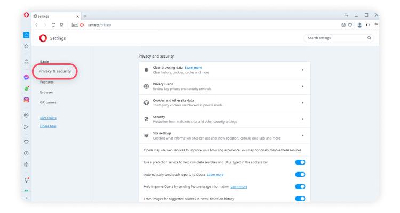Click the heart bookmark icon in address bar

point(350,25)
